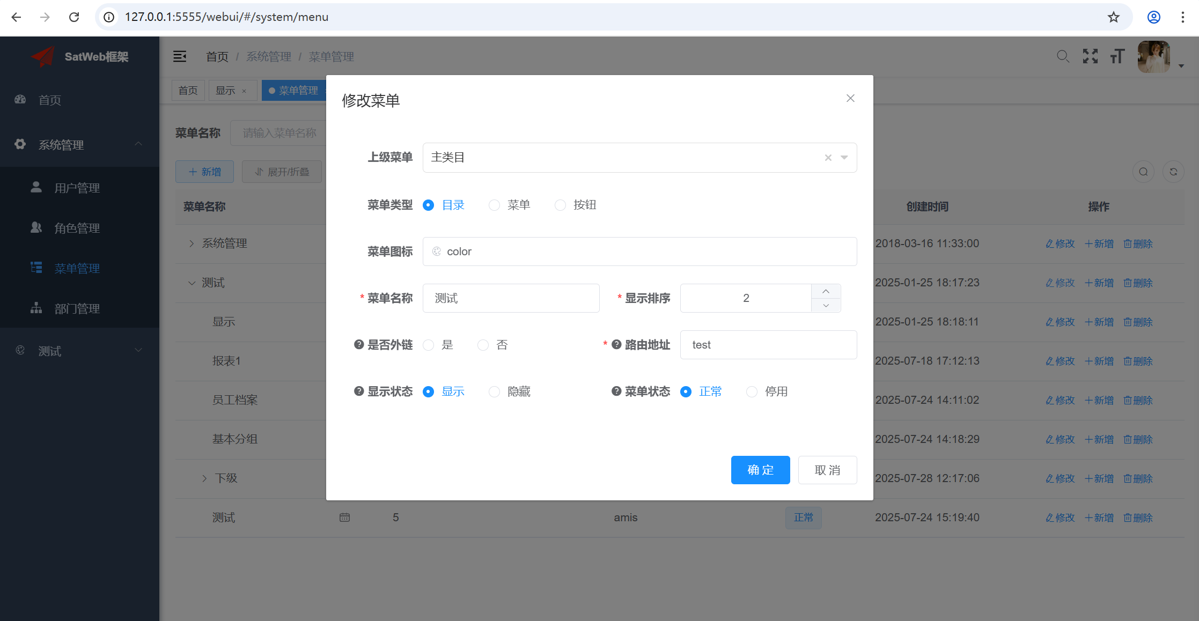Click the help icon beside 路由地址
This screenshot has height=621, width=1199.
[x=616, y=345]
